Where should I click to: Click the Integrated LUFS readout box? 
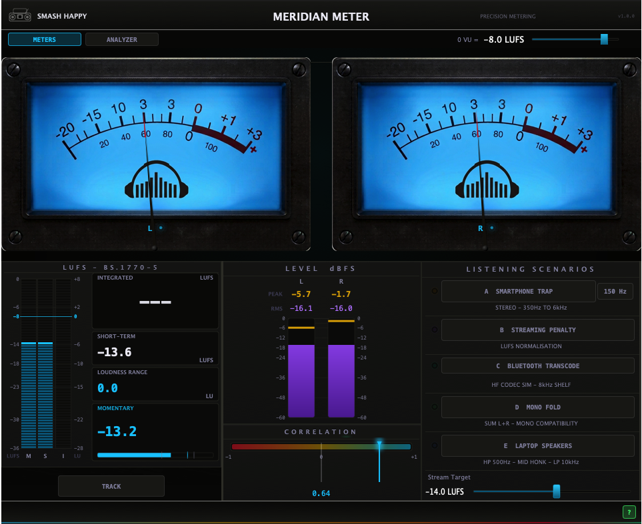pos(155,301)
